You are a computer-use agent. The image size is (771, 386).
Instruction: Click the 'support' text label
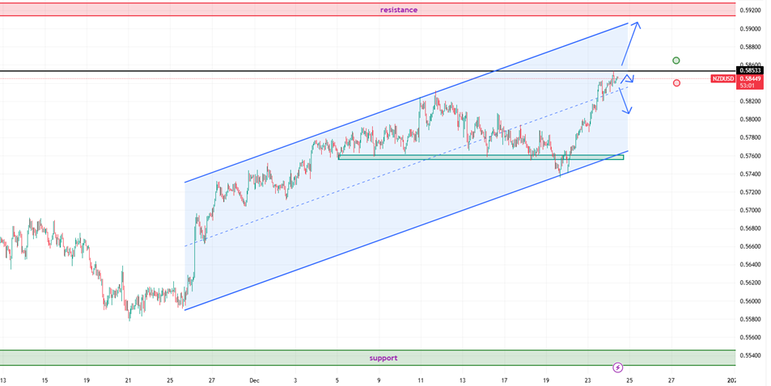coord(383,358)
